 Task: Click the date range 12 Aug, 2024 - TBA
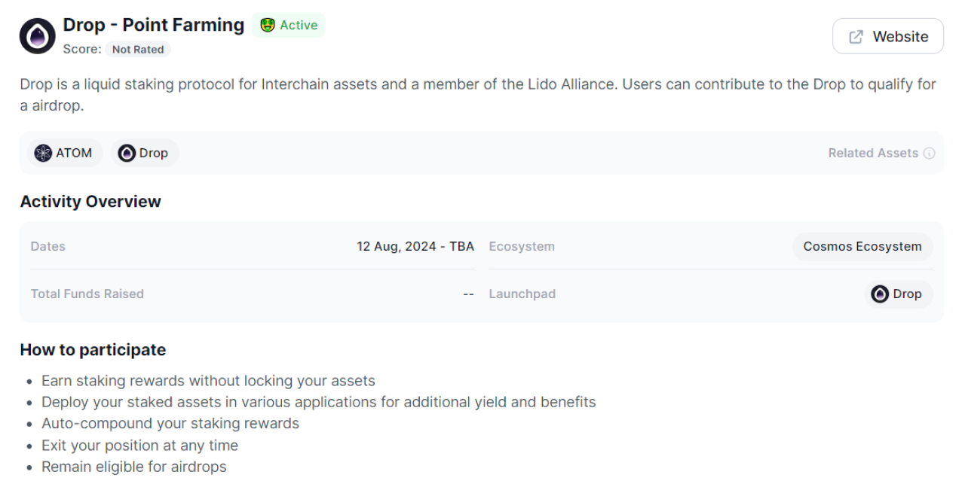click(415, 247)
